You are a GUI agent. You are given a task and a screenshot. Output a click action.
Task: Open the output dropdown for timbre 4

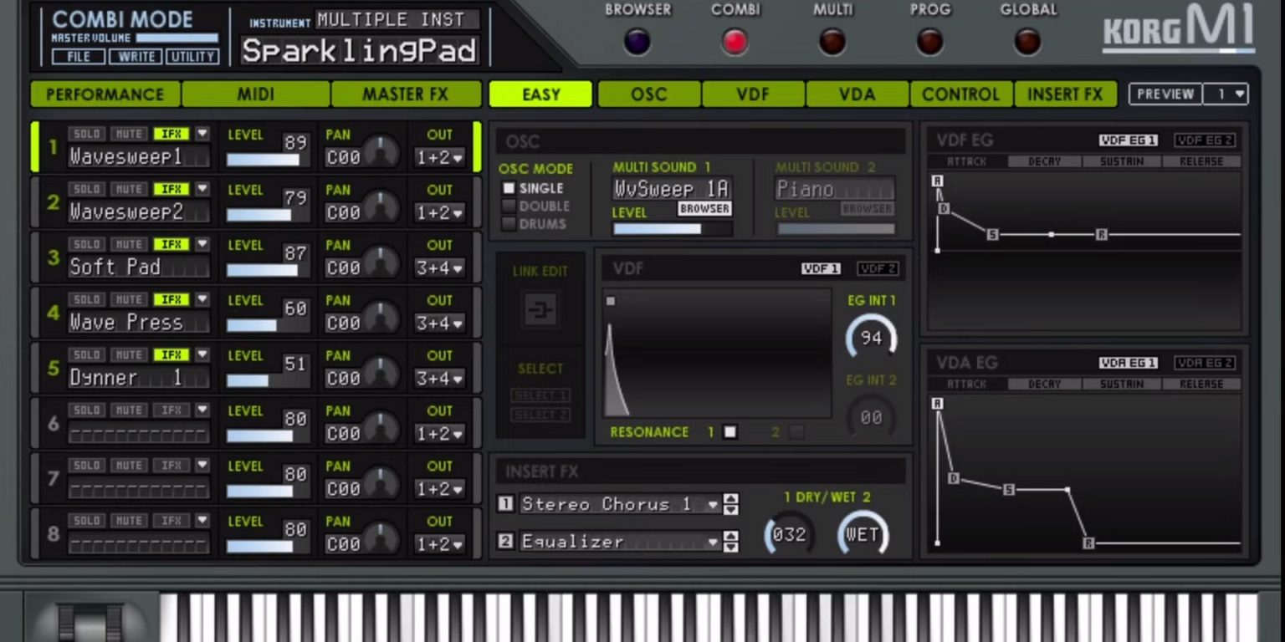pyautogui.click(x=439, y=324)
